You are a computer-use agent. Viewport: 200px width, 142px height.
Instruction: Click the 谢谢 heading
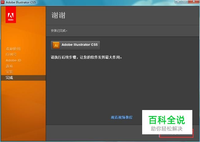coord(58,15)
